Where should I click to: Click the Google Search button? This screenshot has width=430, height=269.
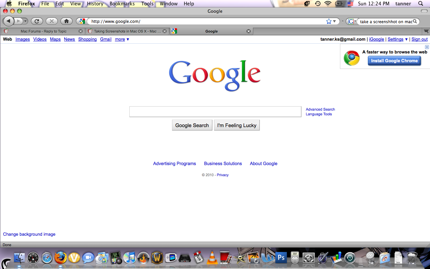tap(192, 125)
